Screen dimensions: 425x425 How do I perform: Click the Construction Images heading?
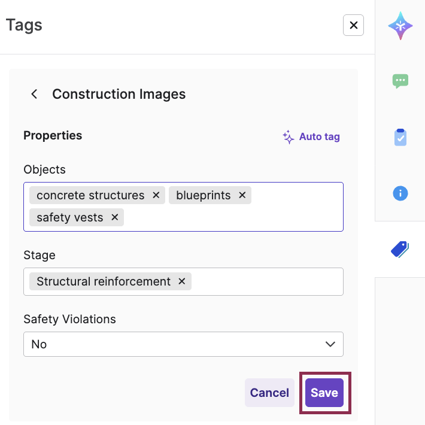[x=119, y=94]
